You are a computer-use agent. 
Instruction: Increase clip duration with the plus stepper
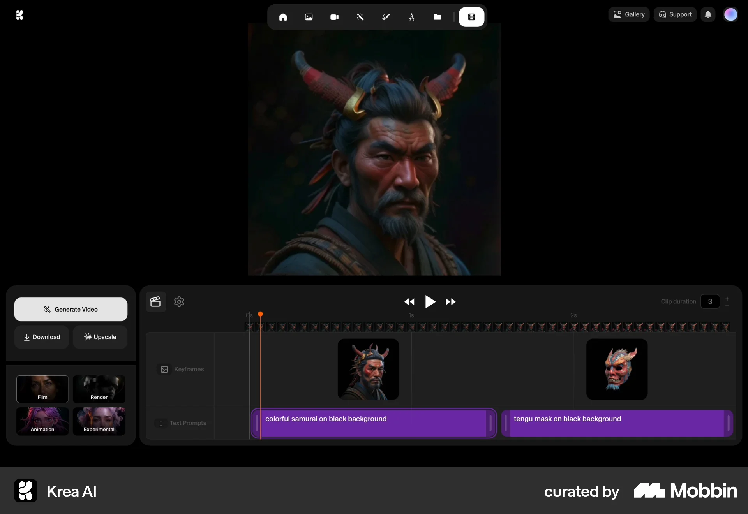pyautogui.click(x=728, y=298)
